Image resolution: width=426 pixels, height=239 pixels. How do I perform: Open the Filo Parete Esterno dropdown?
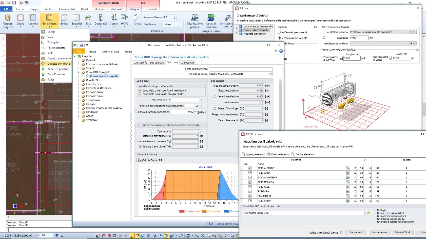click(x=181, y=24)
